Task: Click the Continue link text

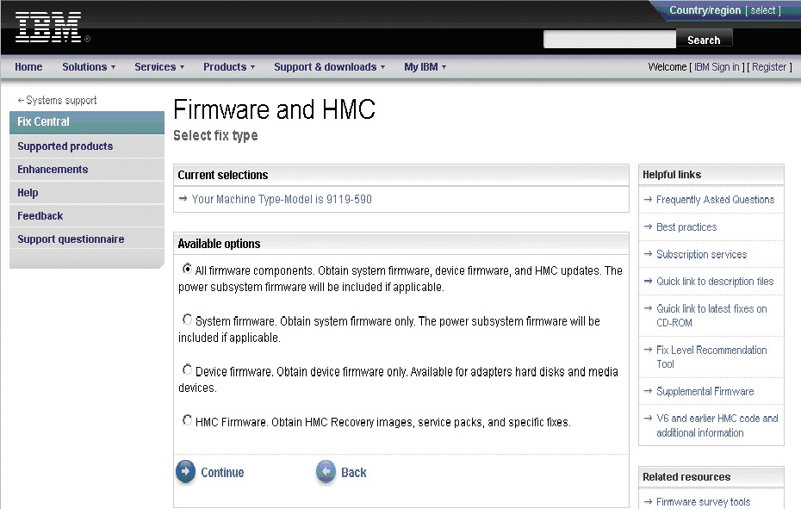Action: click(x=222, y=472)
